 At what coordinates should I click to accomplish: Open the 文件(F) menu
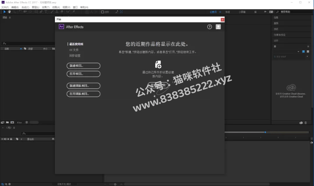click(x=5, y=7)
